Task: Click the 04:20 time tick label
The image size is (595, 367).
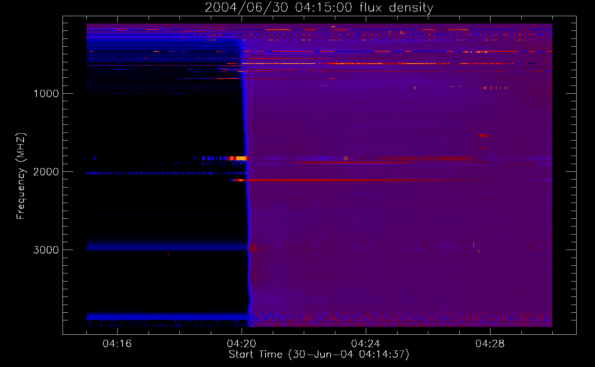Action: 241,344
